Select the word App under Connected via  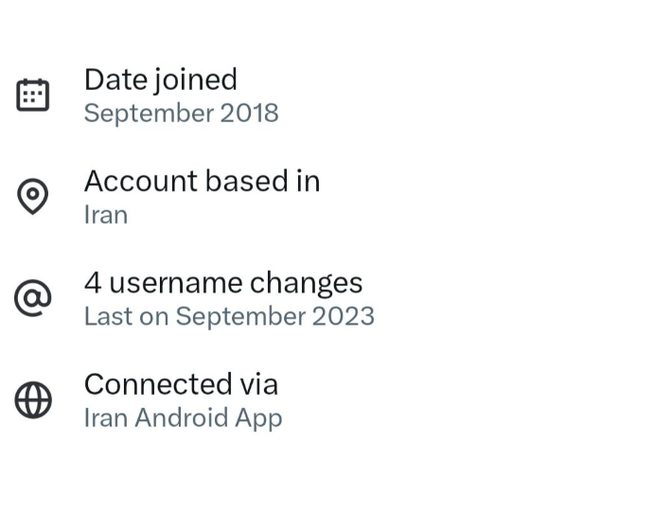[x=258, y=417]
